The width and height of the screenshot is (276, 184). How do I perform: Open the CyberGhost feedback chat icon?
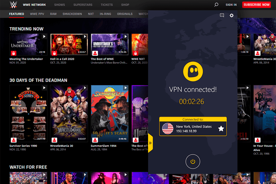click(222, 15)
